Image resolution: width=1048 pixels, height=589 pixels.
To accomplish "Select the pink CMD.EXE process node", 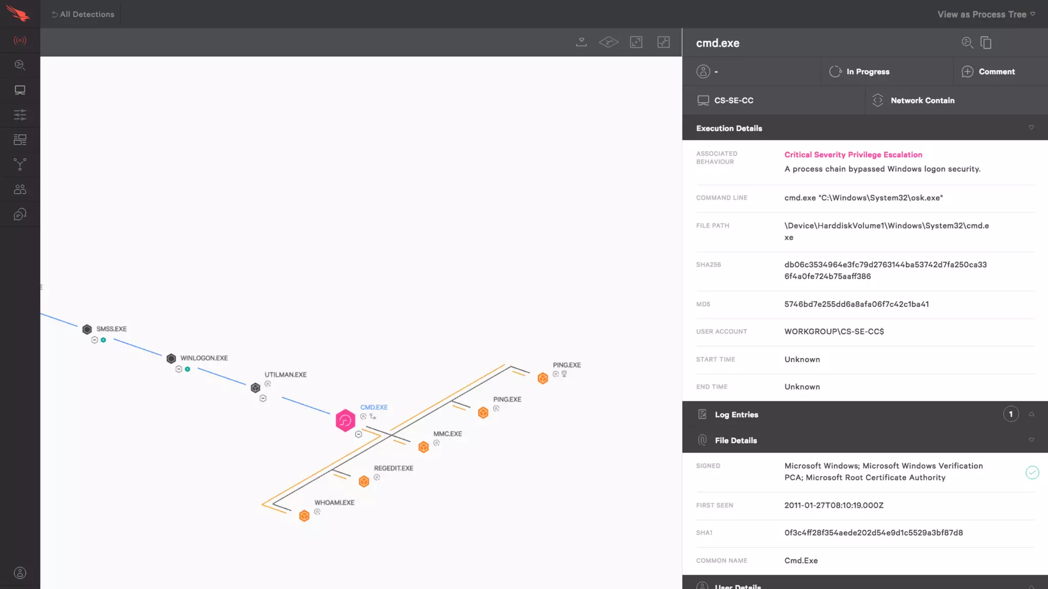I will (345, 421).
